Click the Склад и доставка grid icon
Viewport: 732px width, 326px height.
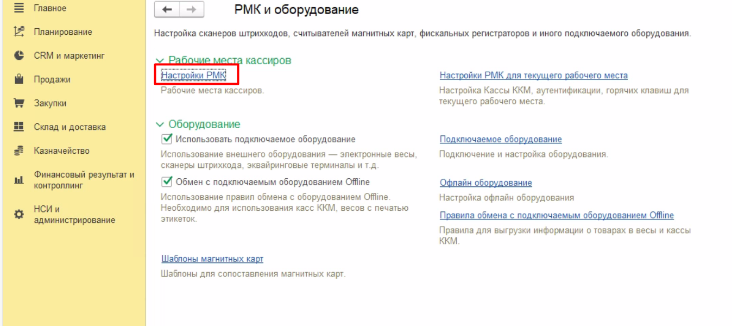pyautogui.click(x=19, y=127)
